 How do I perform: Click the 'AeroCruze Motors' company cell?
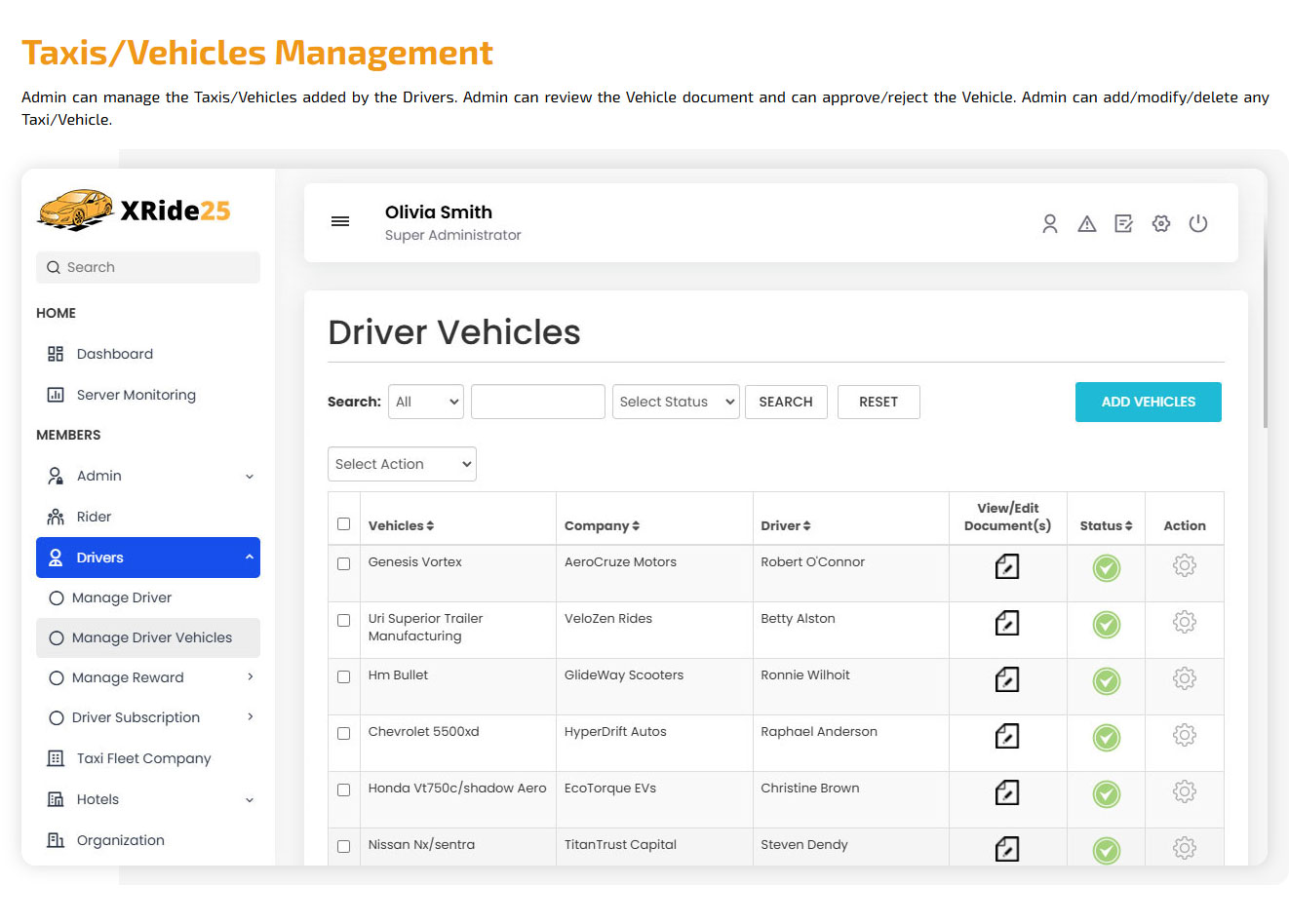tap(620, 562)
